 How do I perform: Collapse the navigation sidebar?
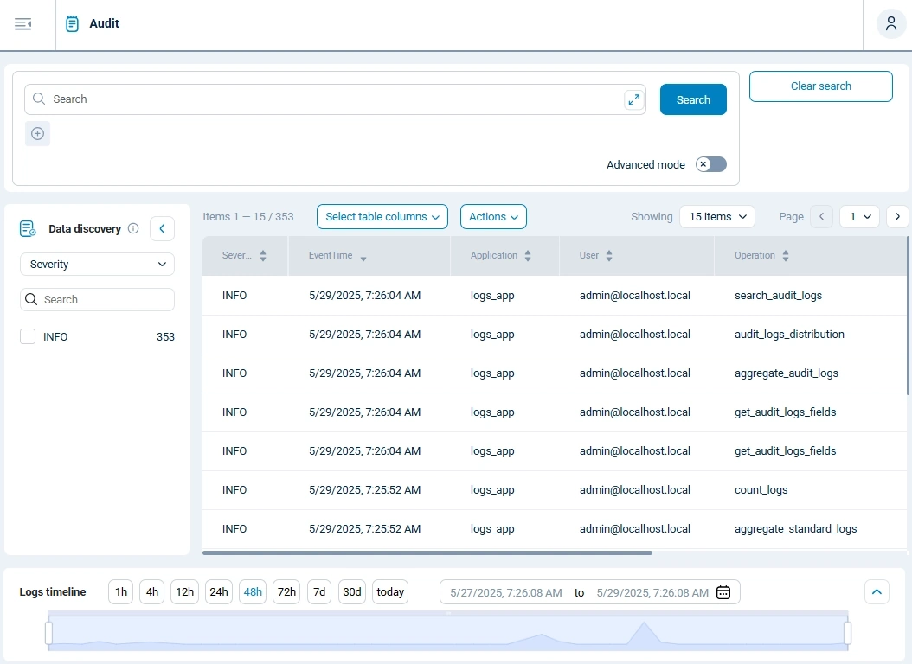point(23,23)
